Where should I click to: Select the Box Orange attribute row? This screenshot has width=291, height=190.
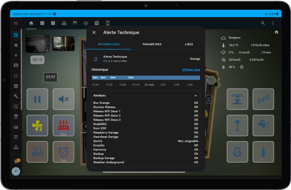point(146,103)
